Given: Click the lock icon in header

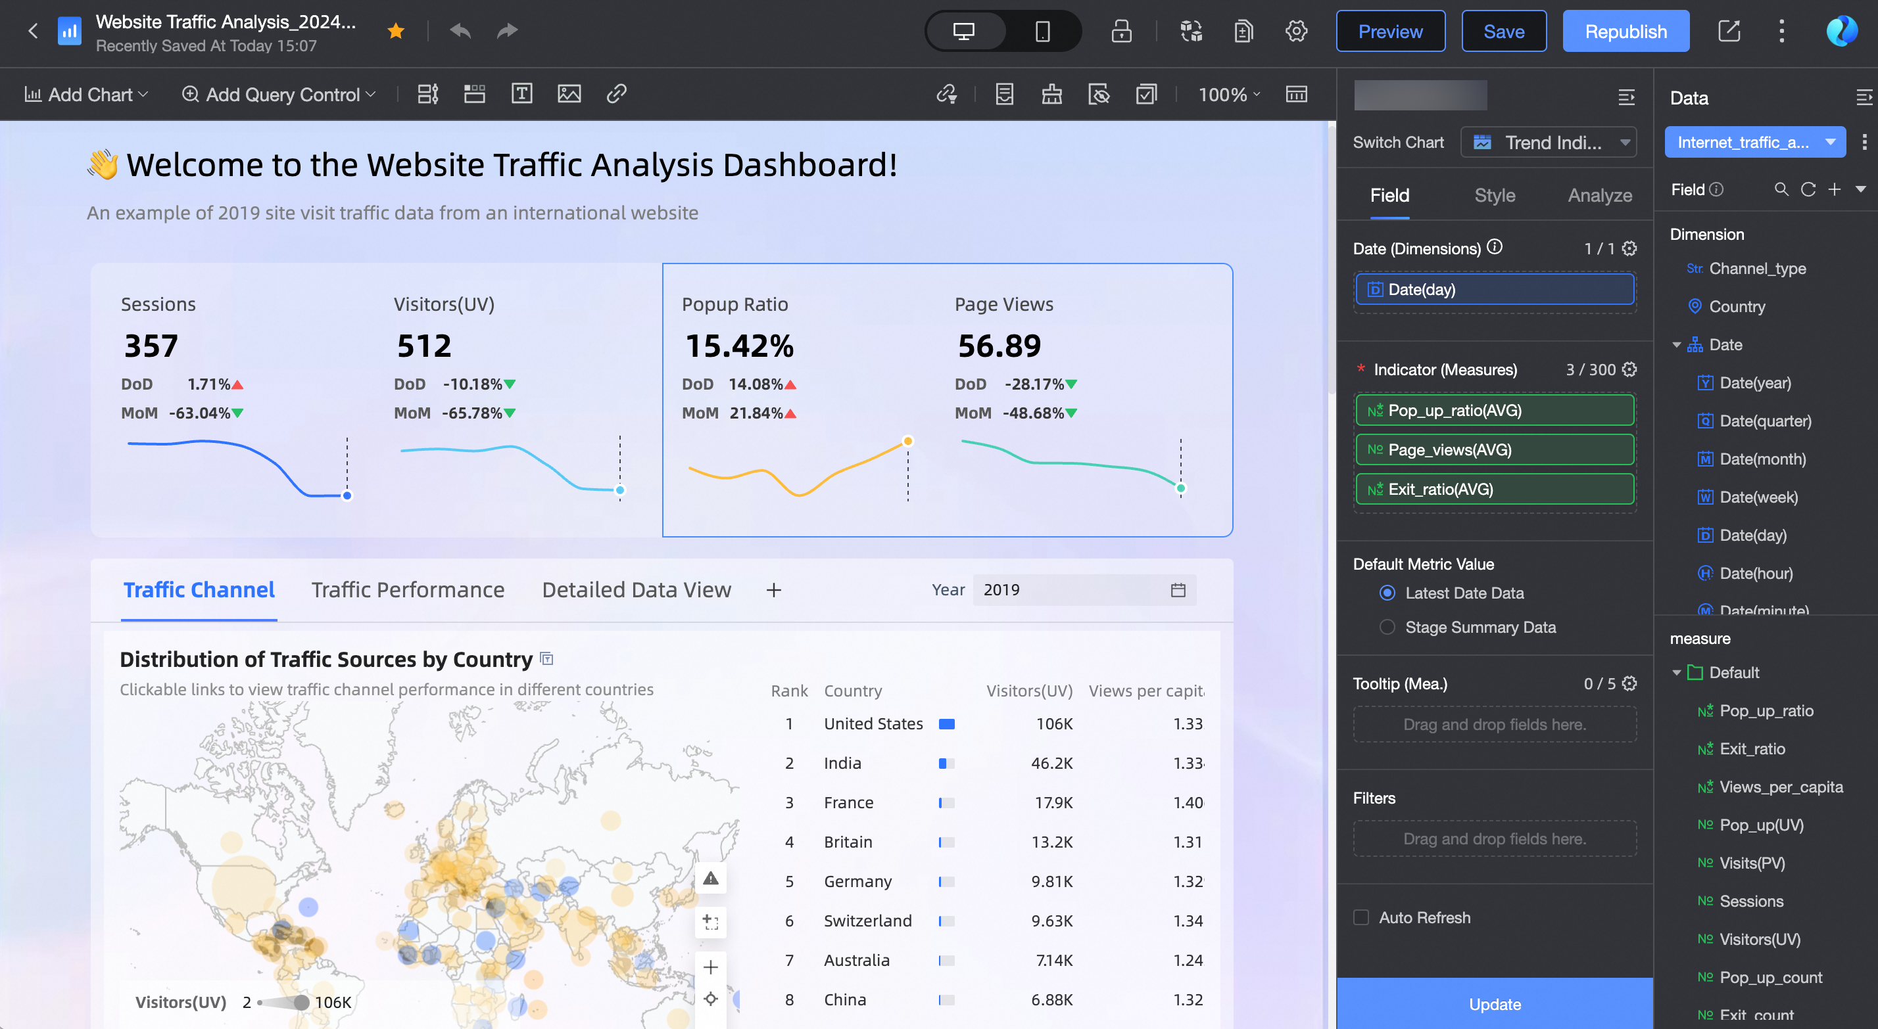Looking at the screenshot, I should (1120, 32).
